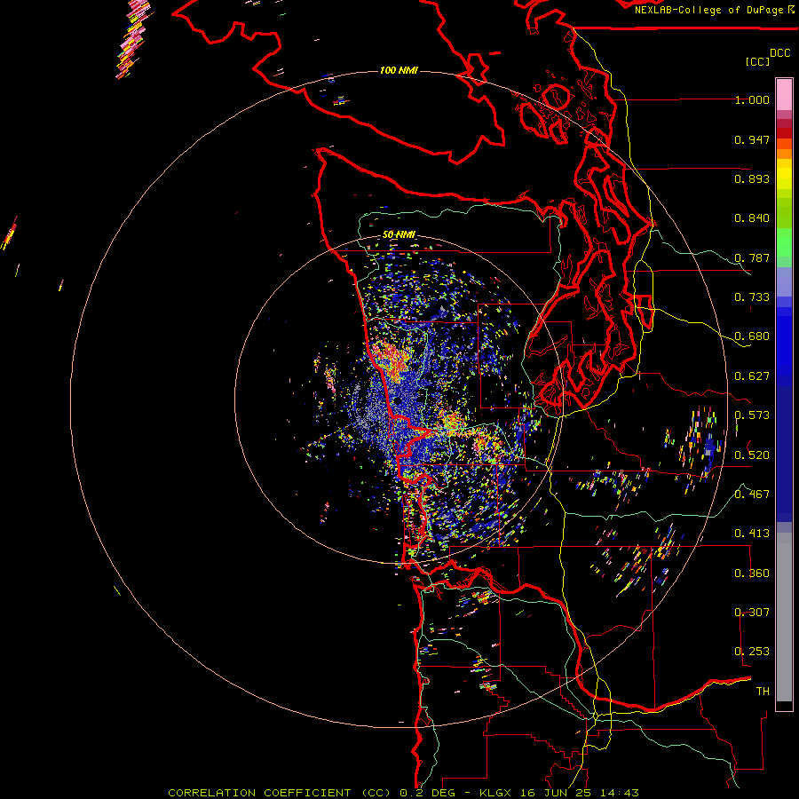
Task: Click the 100 NMI range ring label
Action: point(399,70)
